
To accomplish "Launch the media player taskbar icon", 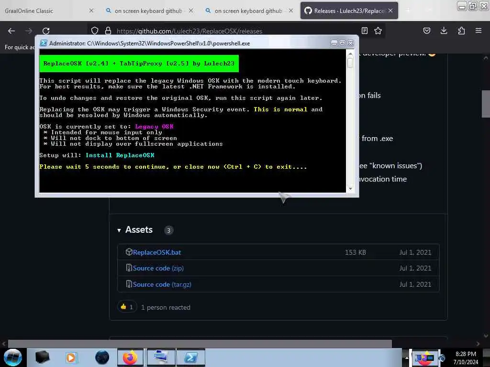I will pyautogui.click(x=71, y=357).
